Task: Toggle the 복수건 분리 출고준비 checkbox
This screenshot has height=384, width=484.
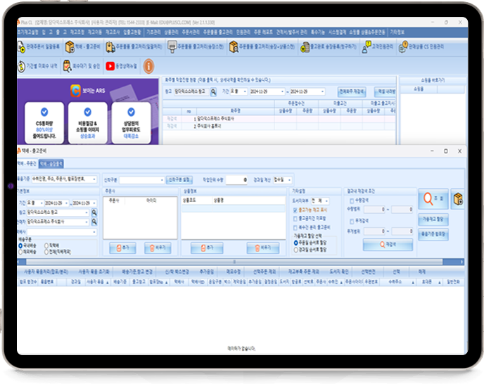Action: click(295, 227)
